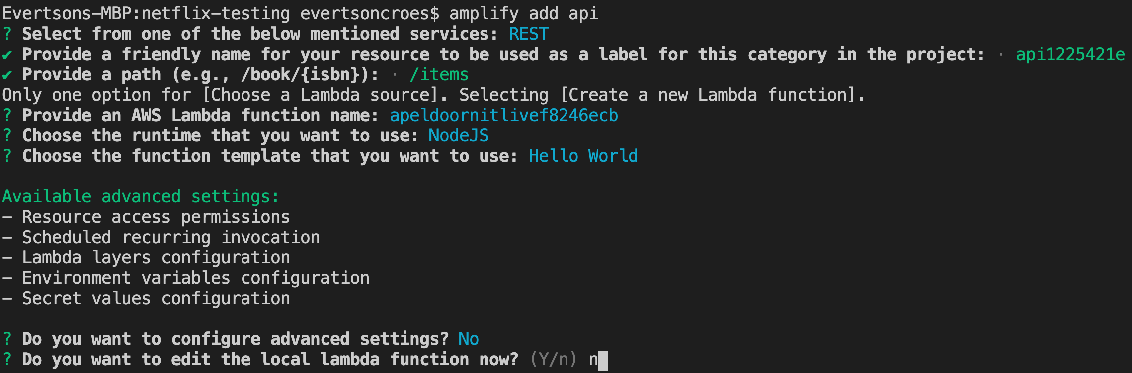Click the No answer for advanced settings
This screenshot has height=373, width=1132.
pyautogui.click(x=469, y=339)
